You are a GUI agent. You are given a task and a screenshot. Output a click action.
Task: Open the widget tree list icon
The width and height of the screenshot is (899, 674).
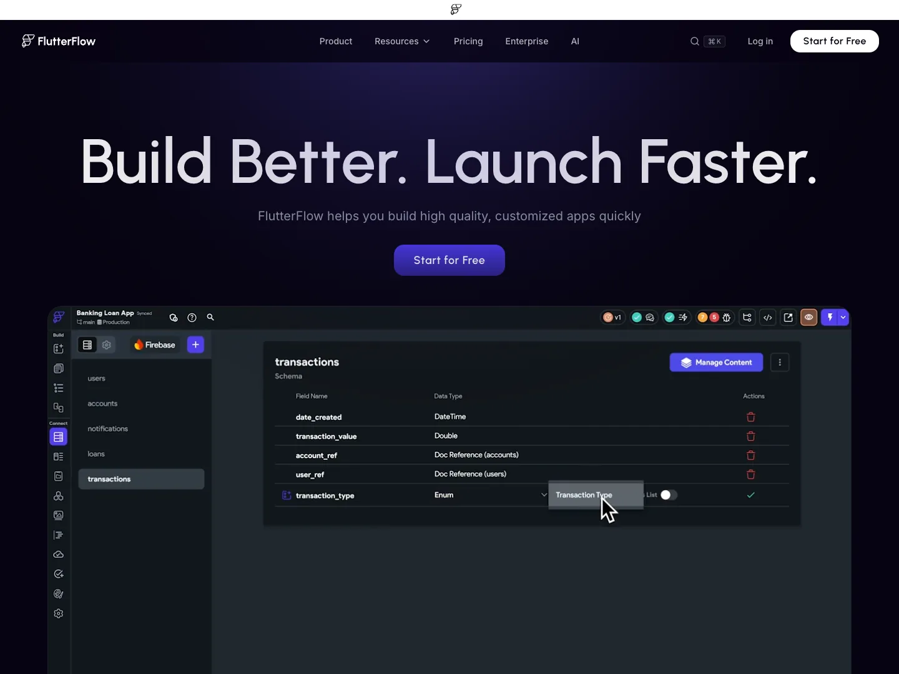59,388
